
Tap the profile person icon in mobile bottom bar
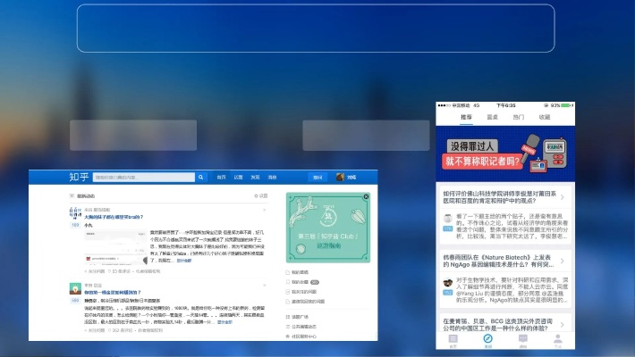[557, 340]
